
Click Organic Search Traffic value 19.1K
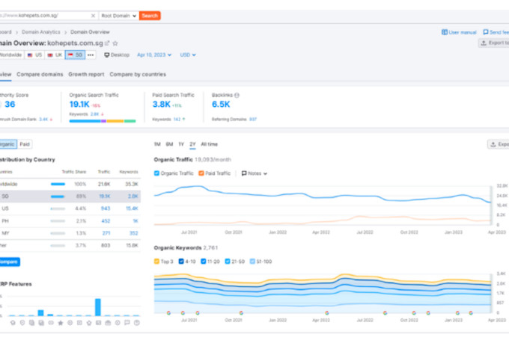pos(79,105)
